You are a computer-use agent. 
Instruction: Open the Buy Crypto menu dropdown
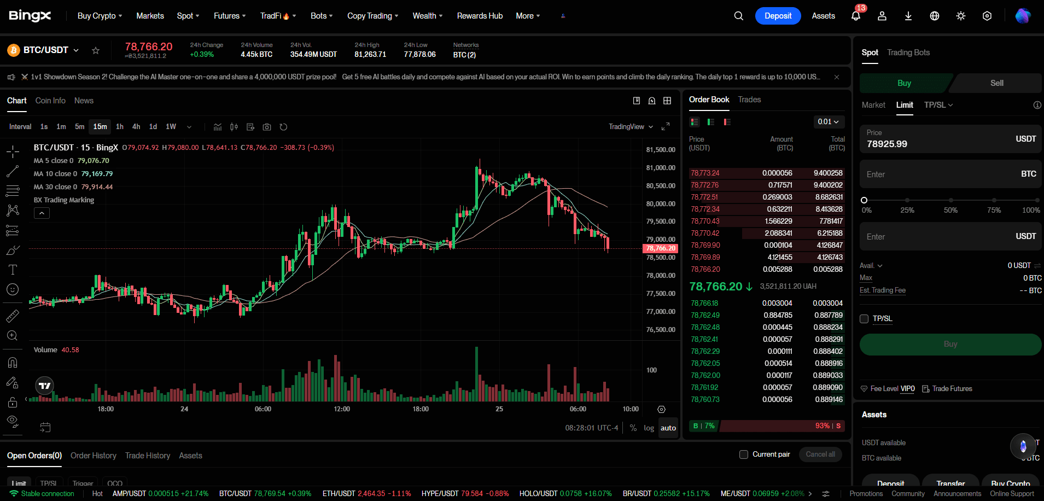pyautogui.click(x=100, y=16)
